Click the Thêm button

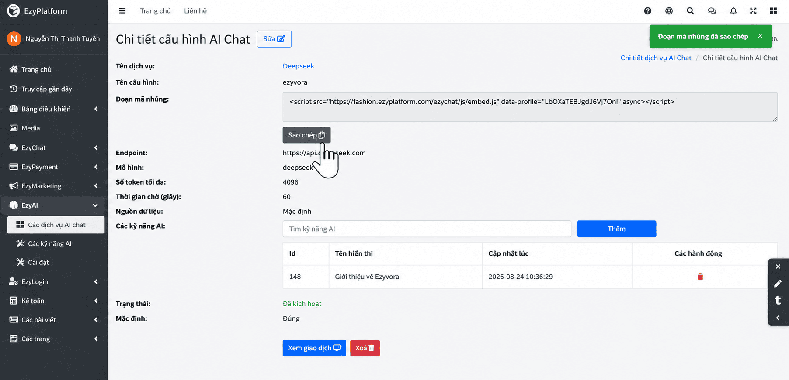point(616,229)
